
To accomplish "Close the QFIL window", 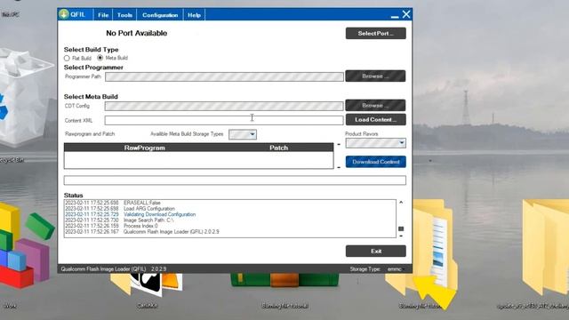I will (x=406, y=14).
